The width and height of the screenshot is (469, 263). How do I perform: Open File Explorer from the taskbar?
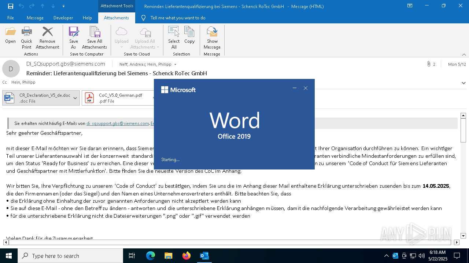pos(169,256)
